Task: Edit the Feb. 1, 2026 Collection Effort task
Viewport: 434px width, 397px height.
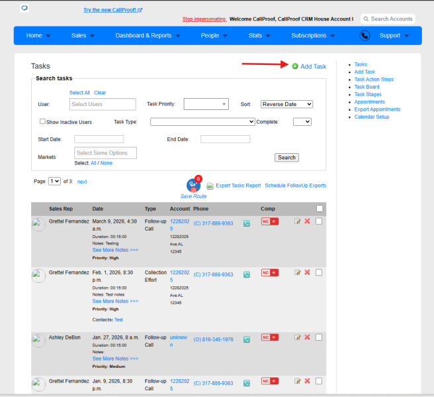Action: pyautogui.click(x=297, y=272)
